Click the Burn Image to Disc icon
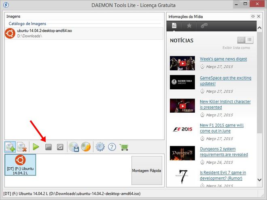The width and height of the screenshot is (267, 200). [86, 147]
